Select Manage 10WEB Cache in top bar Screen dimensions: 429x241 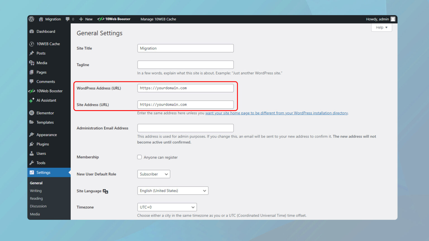158,19
